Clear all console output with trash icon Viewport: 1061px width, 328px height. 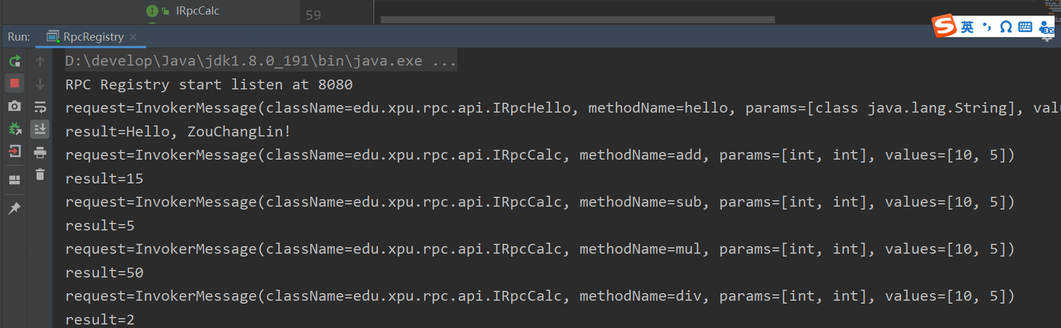[40, 175]
